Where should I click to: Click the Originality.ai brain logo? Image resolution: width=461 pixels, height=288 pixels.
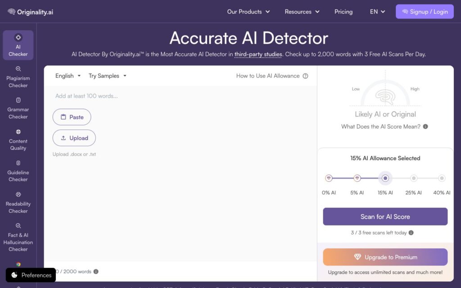pyautogui.click(x=30, y=12)
